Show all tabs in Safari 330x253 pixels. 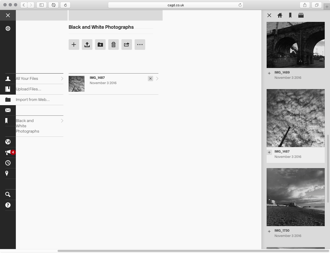pyautogui.click(x=317, y=5)
